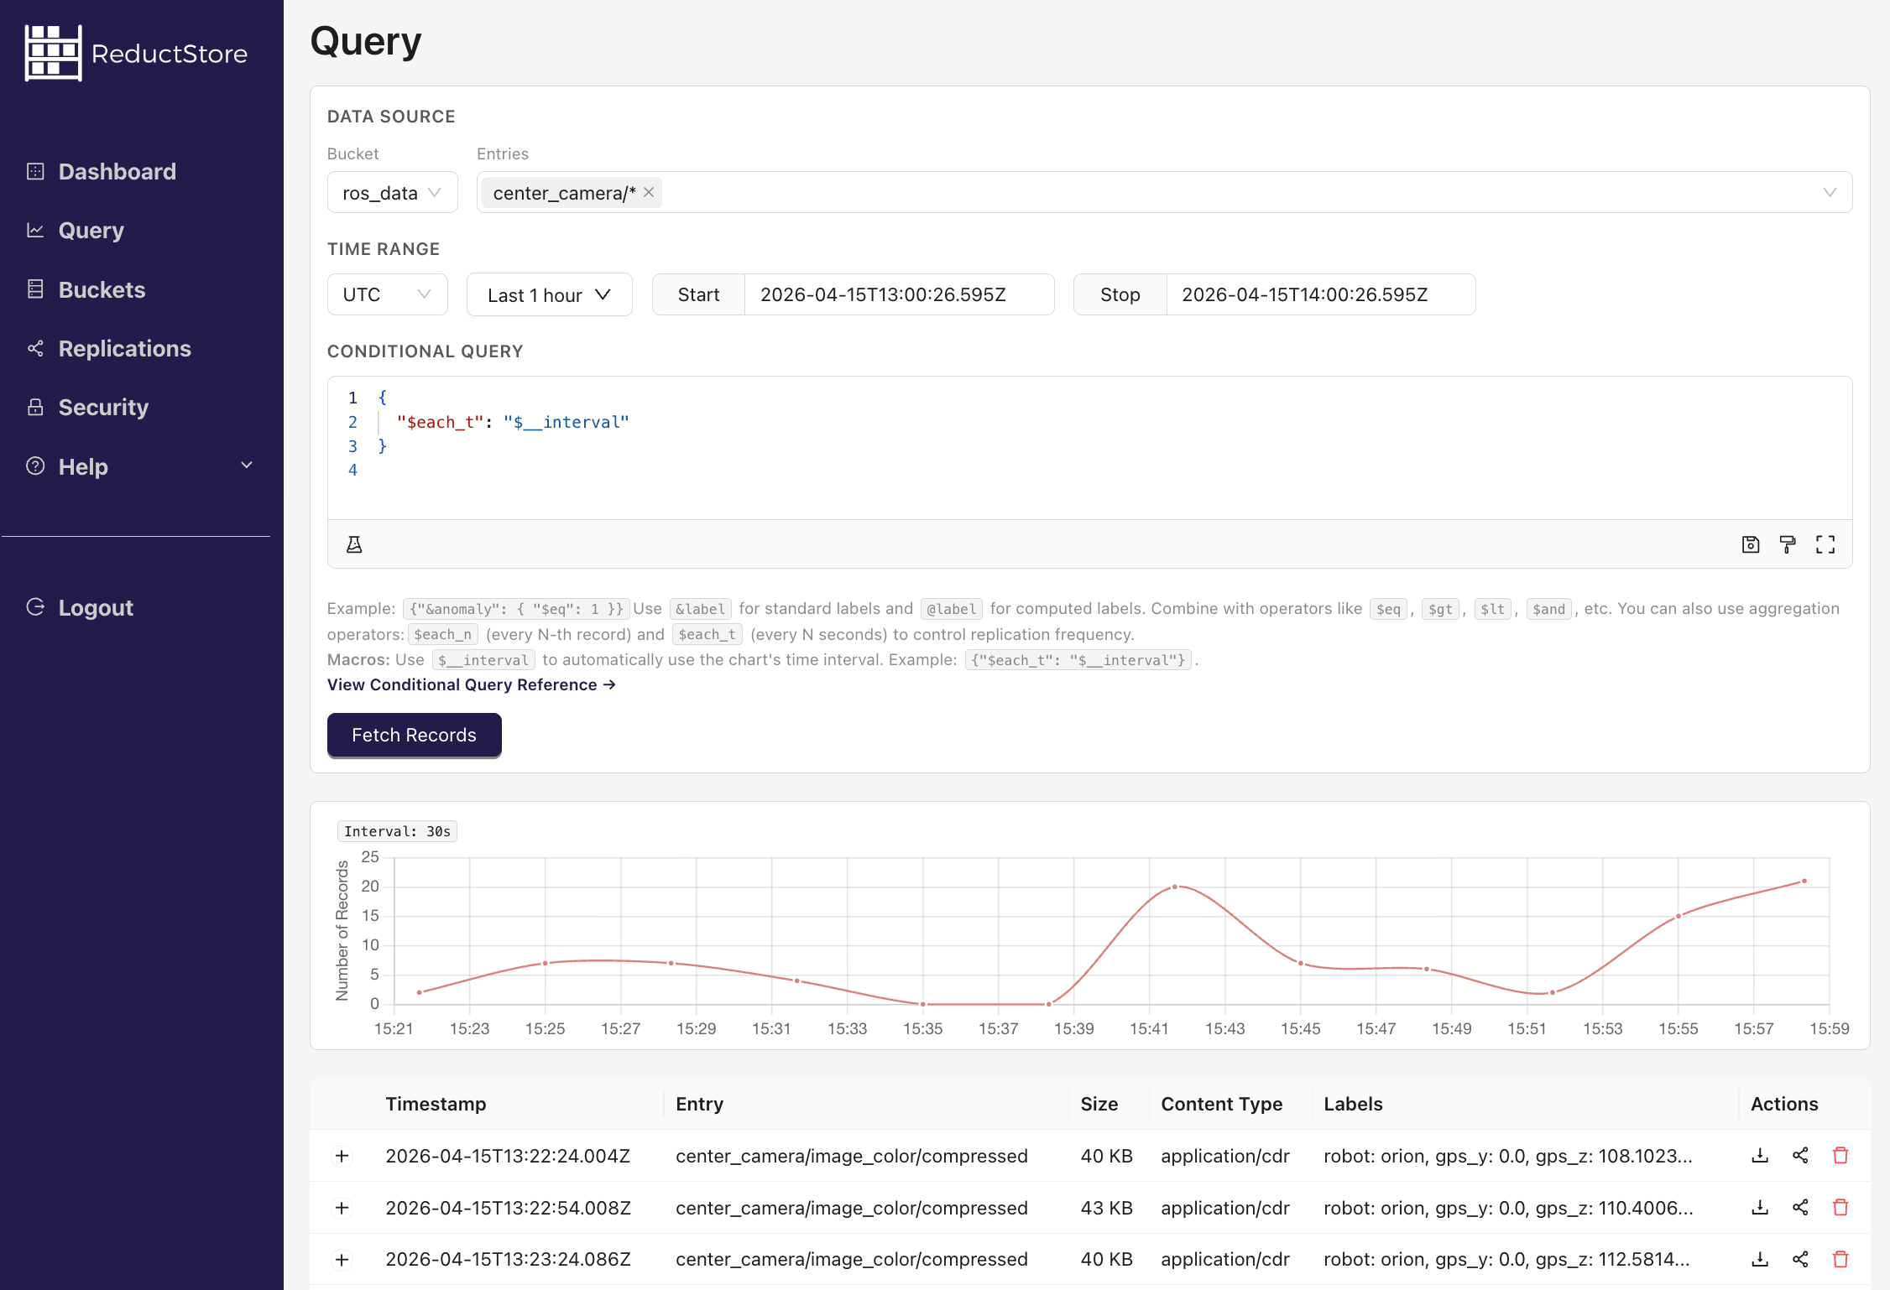Screen dimensions: 1890x1290
Task: Click the Interval: 30s badge above the chart
Action: click(396, 831)
